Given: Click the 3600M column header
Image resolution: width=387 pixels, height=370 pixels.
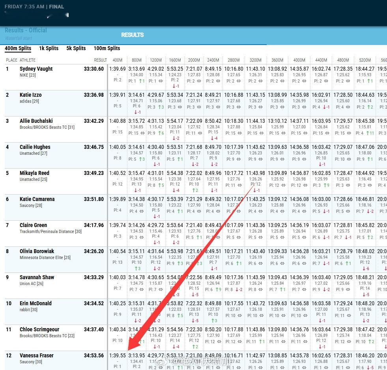Looking at the screenshot, I should pyautogui.click(x=277, y=60).
